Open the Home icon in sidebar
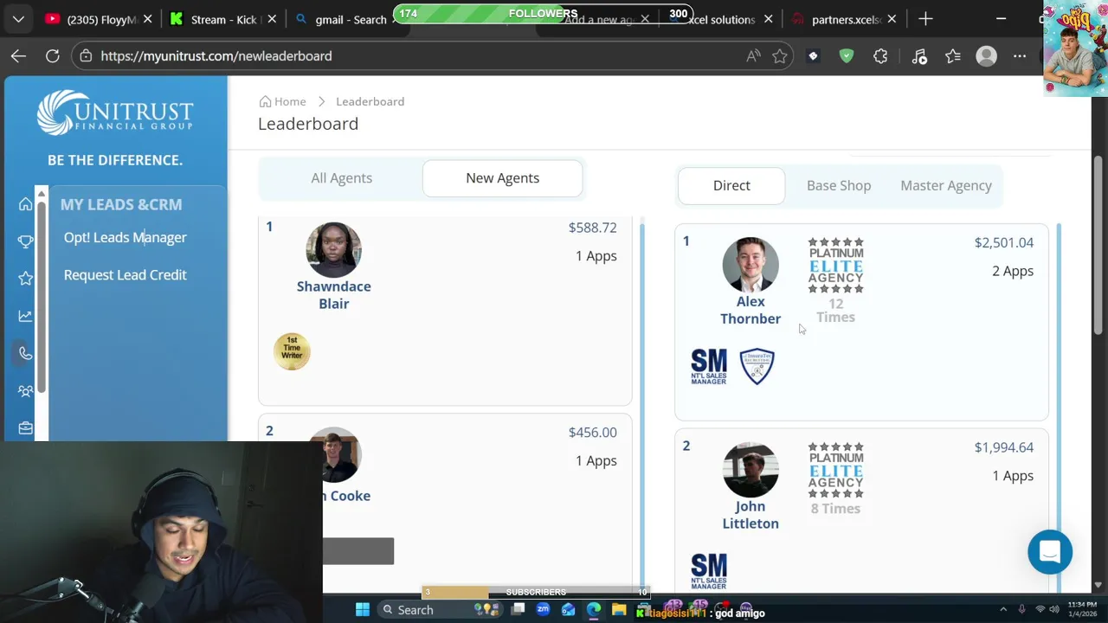Viewport: 1108px width, 623px height. (x=25, y=204)
